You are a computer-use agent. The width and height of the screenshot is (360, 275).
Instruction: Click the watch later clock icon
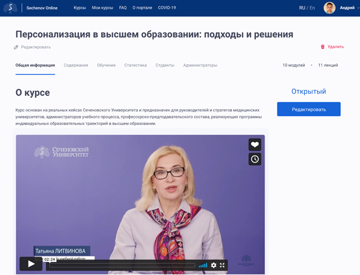tap(255, 159)
